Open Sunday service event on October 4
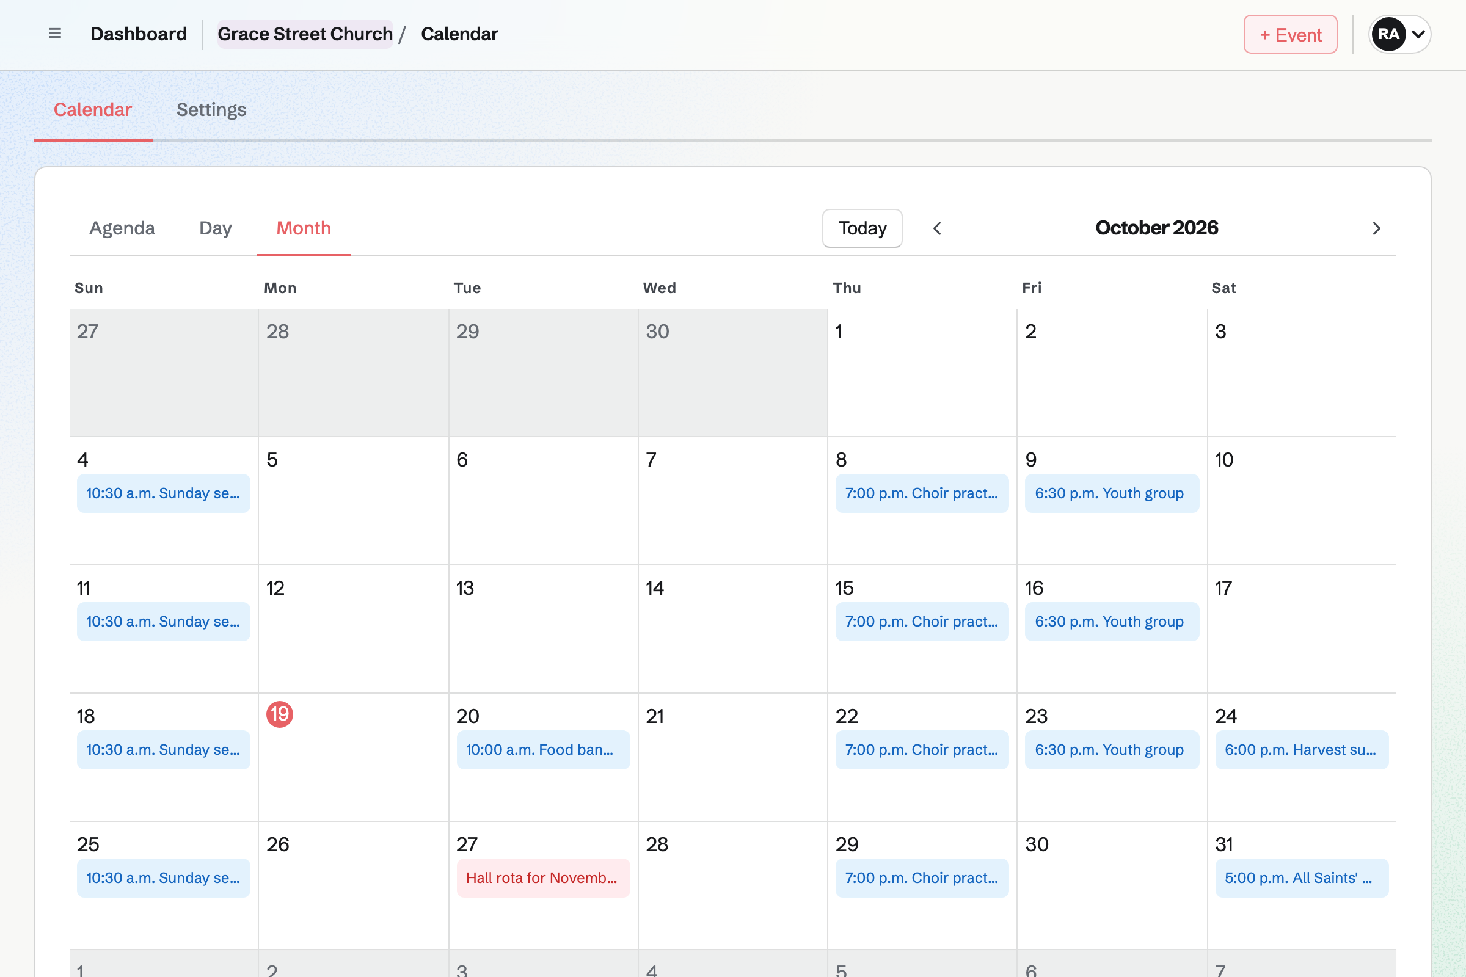Screen dimensions: 1466x977 [x=163, y=493]
